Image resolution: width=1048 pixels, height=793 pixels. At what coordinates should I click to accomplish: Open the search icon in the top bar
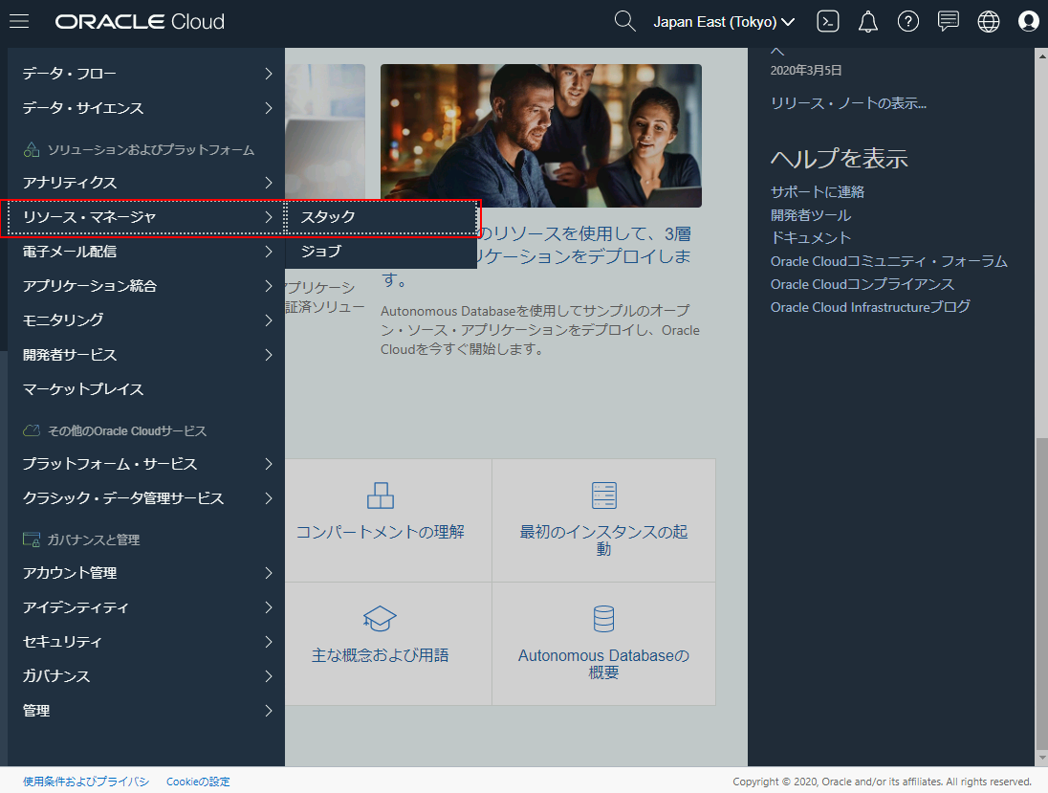[x=624, y=20]
